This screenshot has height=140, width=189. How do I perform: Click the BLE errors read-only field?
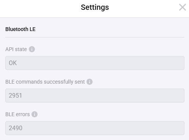coord(95,128)
